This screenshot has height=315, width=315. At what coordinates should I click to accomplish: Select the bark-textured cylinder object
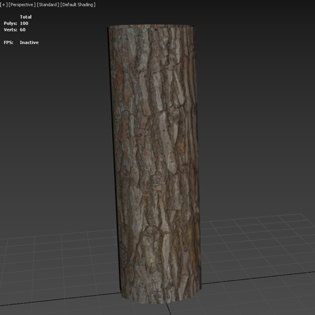(155, 164)
